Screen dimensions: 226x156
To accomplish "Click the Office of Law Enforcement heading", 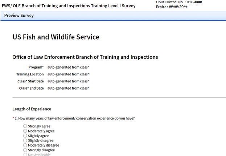I will point(85,57).
